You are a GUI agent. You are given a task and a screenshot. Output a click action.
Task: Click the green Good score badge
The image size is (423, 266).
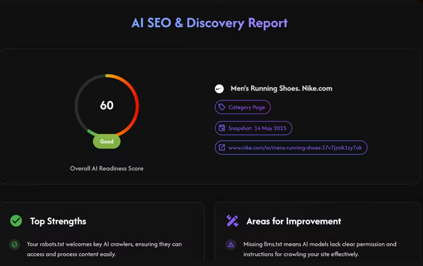coord(107,141)
